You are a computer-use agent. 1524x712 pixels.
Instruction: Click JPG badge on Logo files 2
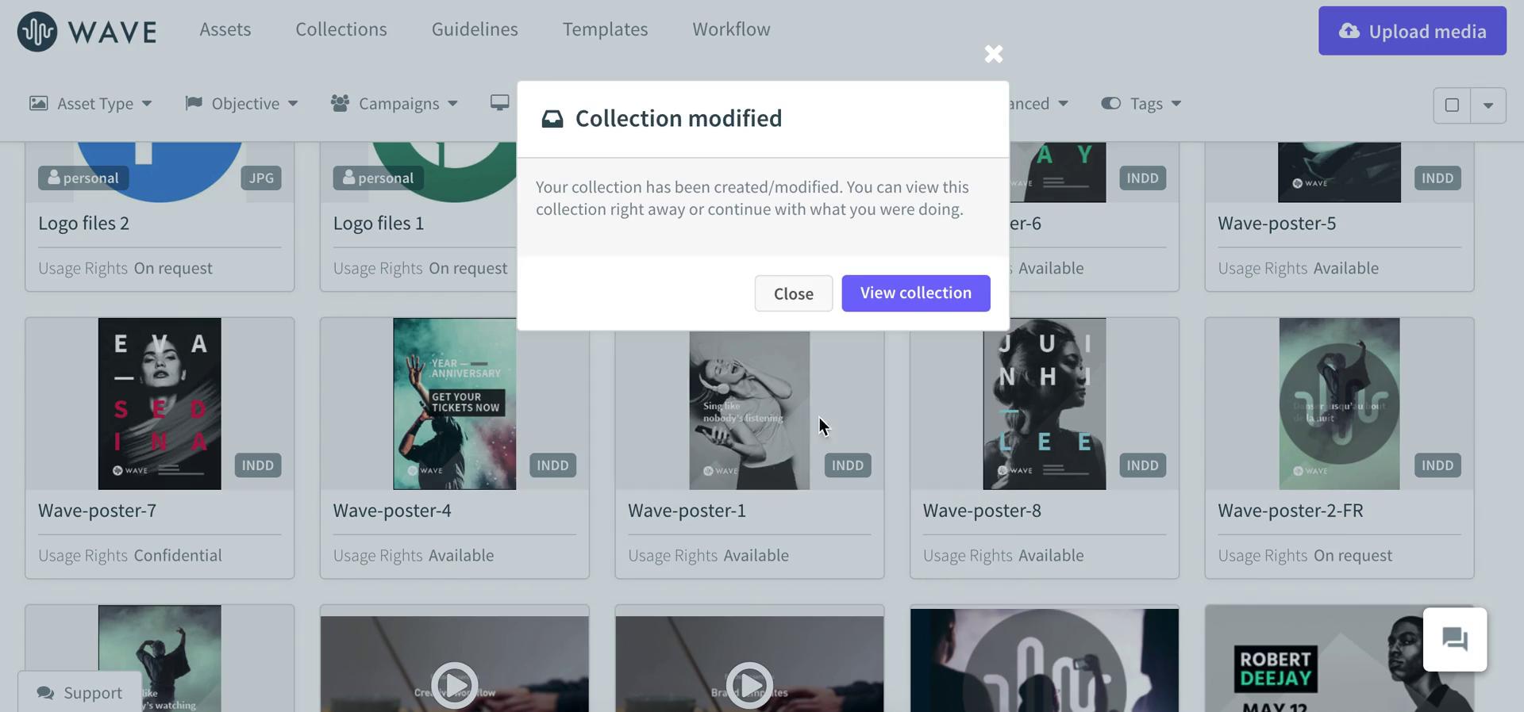[x=261, y=178]
